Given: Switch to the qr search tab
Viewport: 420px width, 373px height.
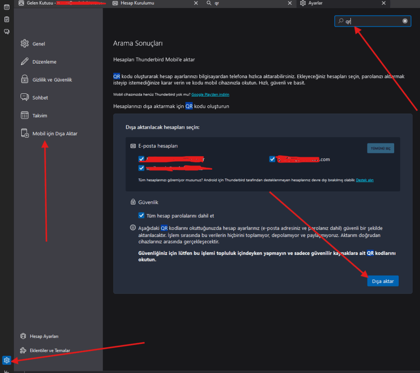Looking at the screenshot, I should (x=249, y=3).
